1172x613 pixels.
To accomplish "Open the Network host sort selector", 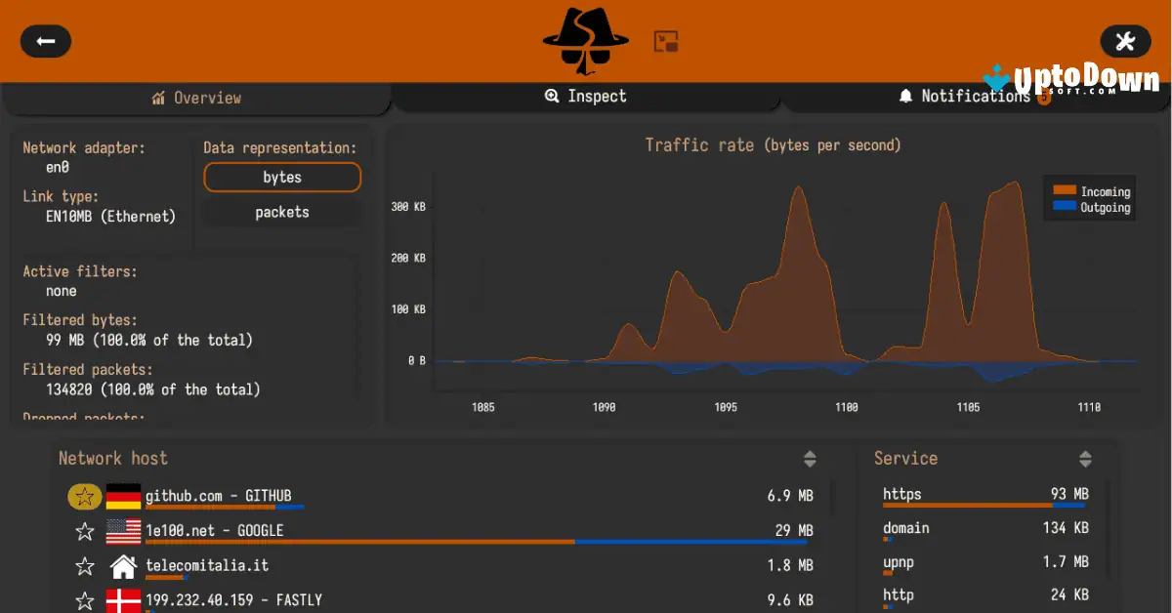I will (x=809, y=458).
